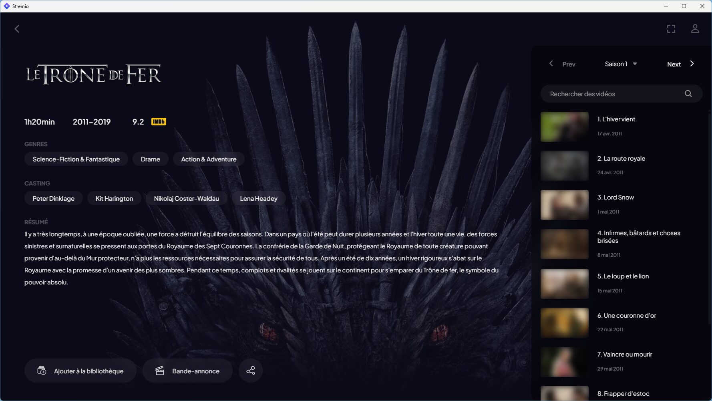Click the 1h20min runtime text
This screenshot has width=712, height=401.
point(40,122)
